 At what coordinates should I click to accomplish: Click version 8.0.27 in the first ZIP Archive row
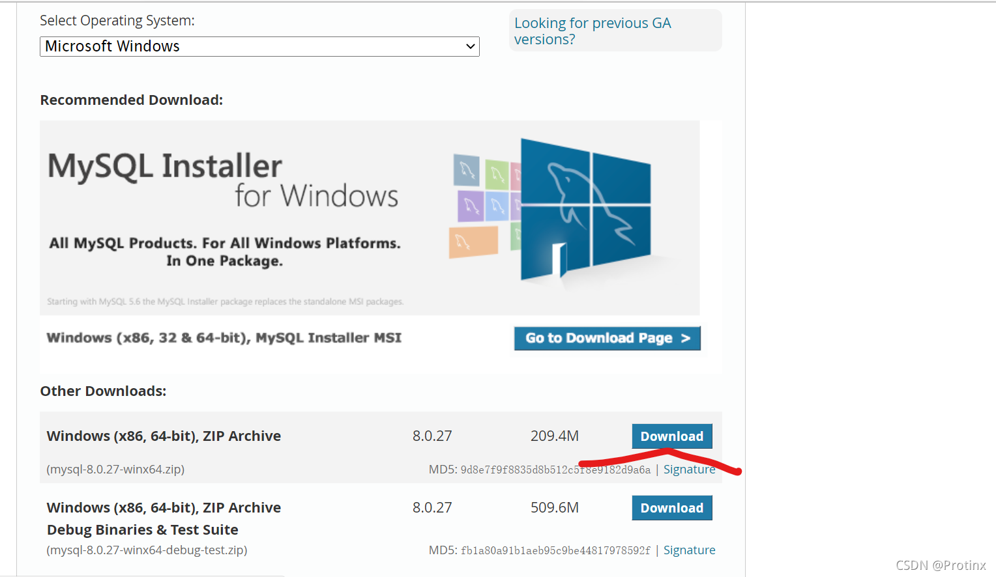pyautogui.click(x=432, y=436)
